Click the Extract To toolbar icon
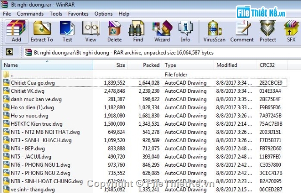This screenshot has width=301, height=193. (x=42, y=31)
